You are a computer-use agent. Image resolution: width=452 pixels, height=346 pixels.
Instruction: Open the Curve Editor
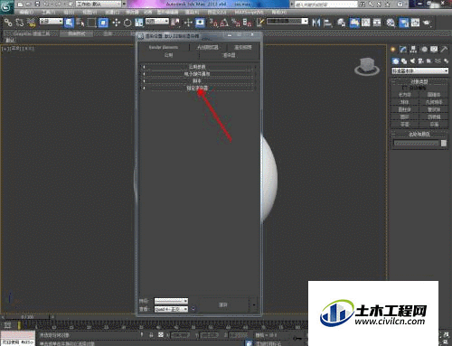tap(366, 23)
